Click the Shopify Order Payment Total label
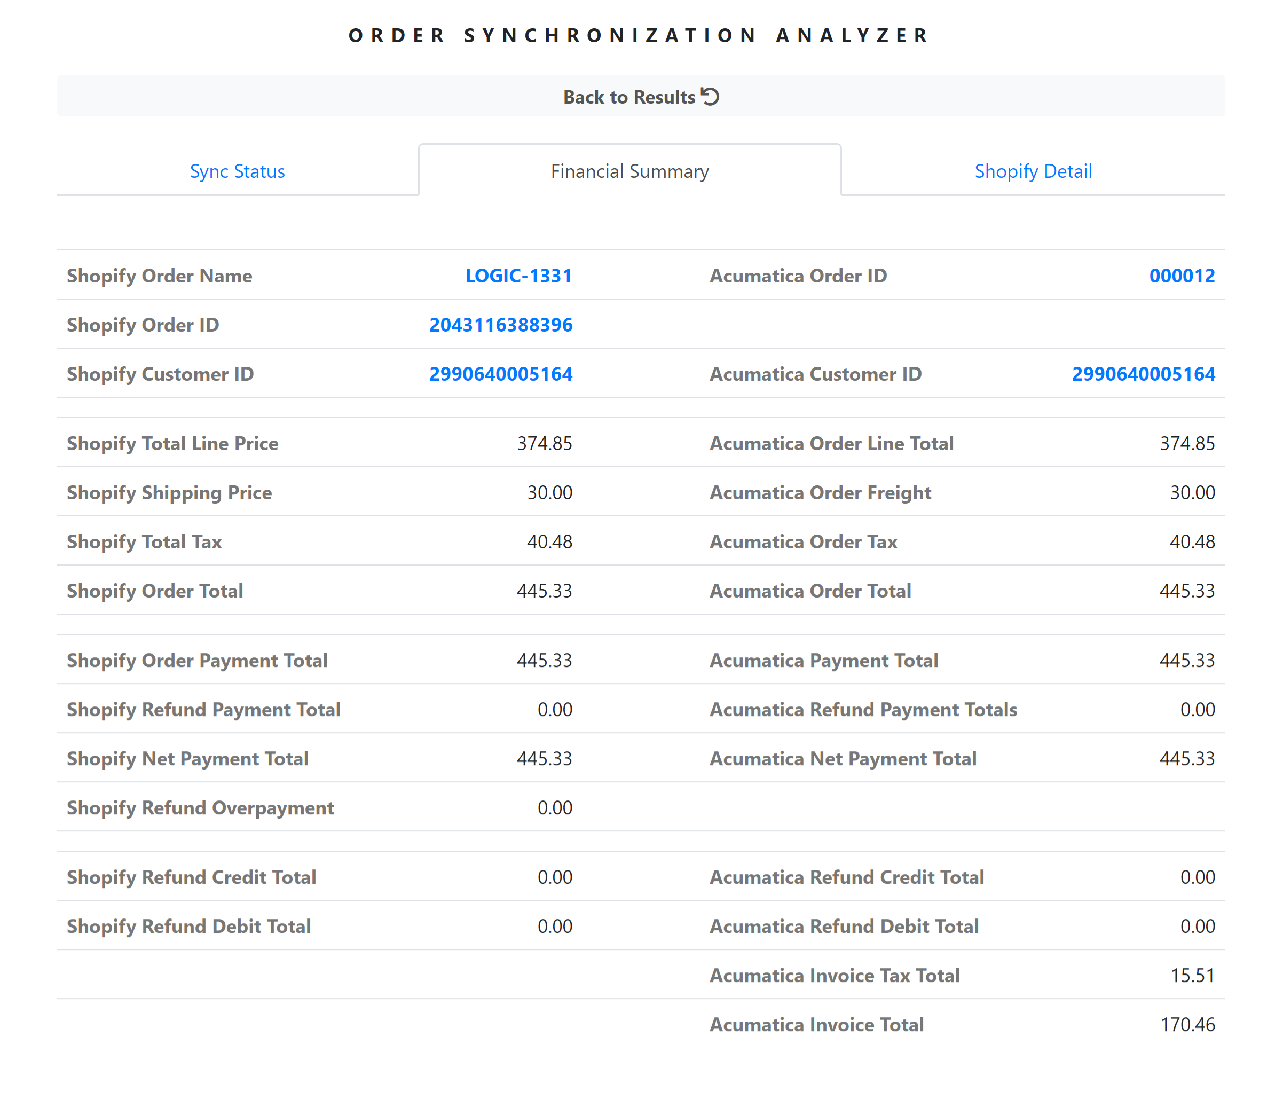 pyautogui.click(x=198, y=661)
